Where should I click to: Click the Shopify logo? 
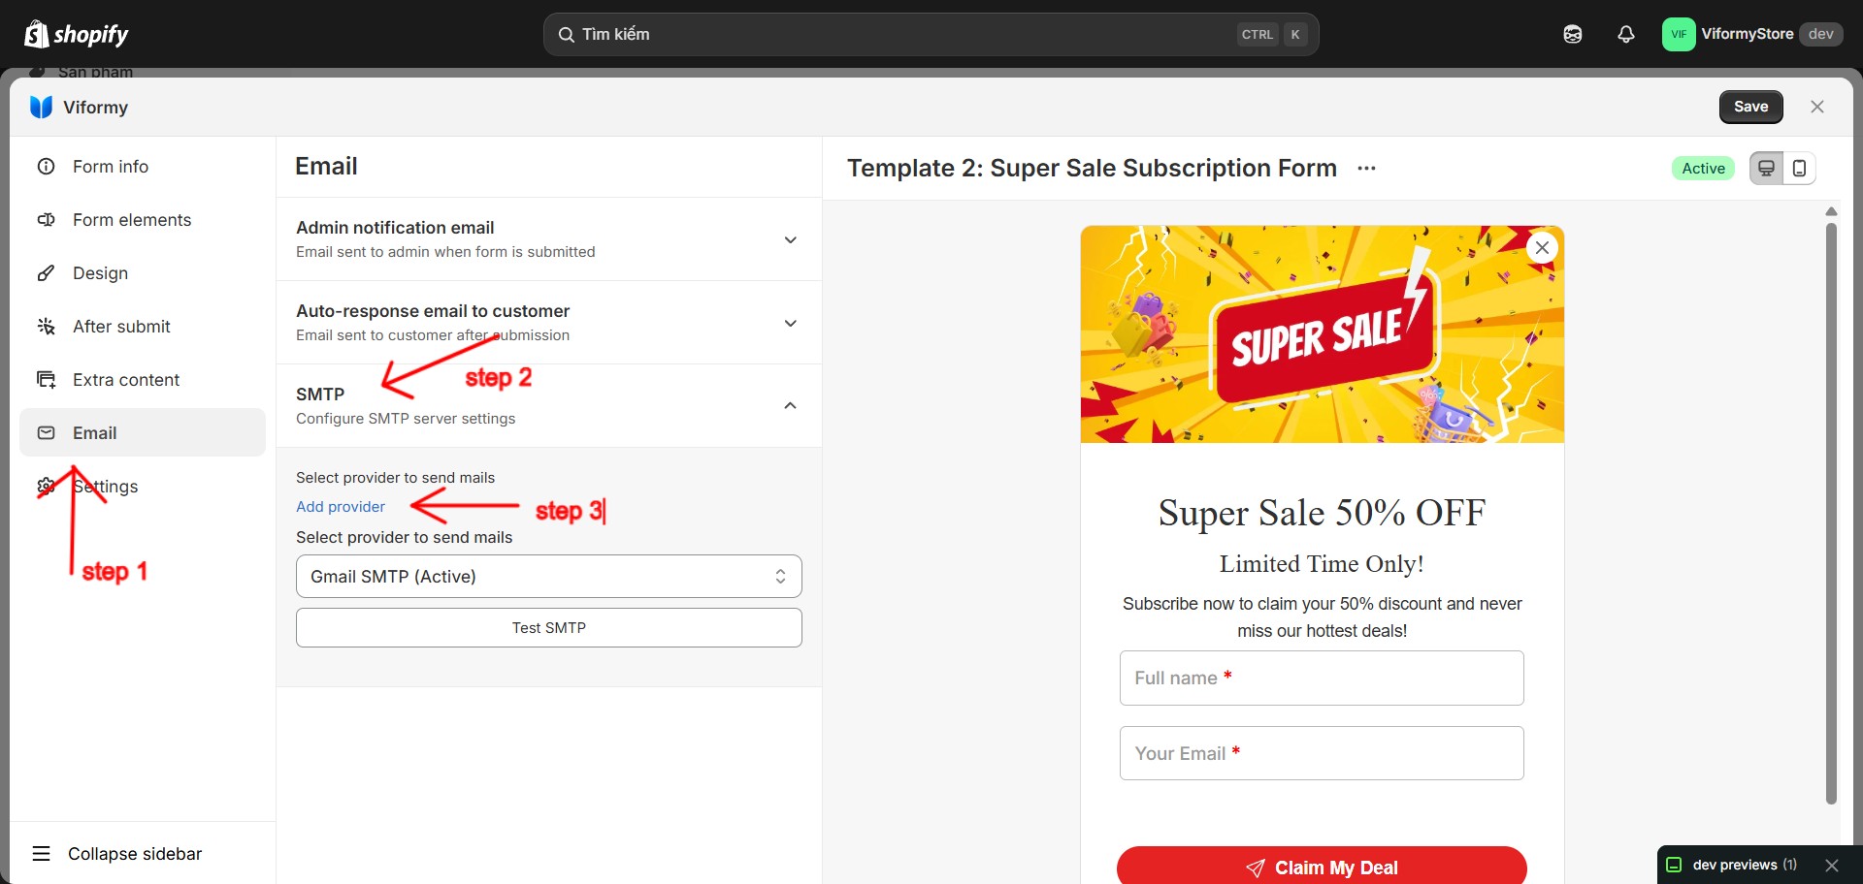[77, 34]
